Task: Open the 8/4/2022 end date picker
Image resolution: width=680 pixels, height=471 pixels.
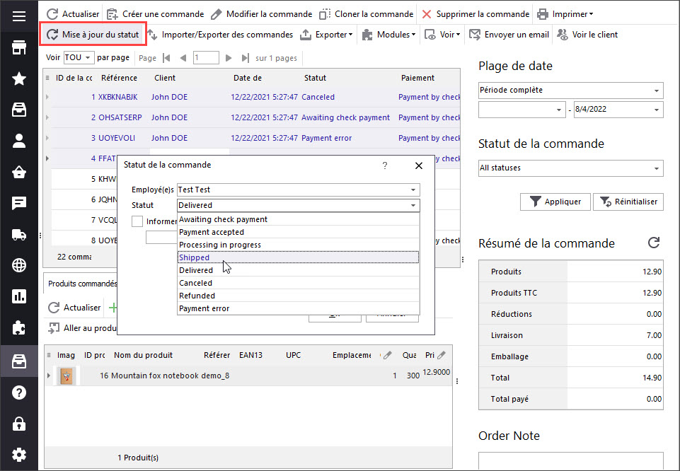Action: [x=618, y=109]
